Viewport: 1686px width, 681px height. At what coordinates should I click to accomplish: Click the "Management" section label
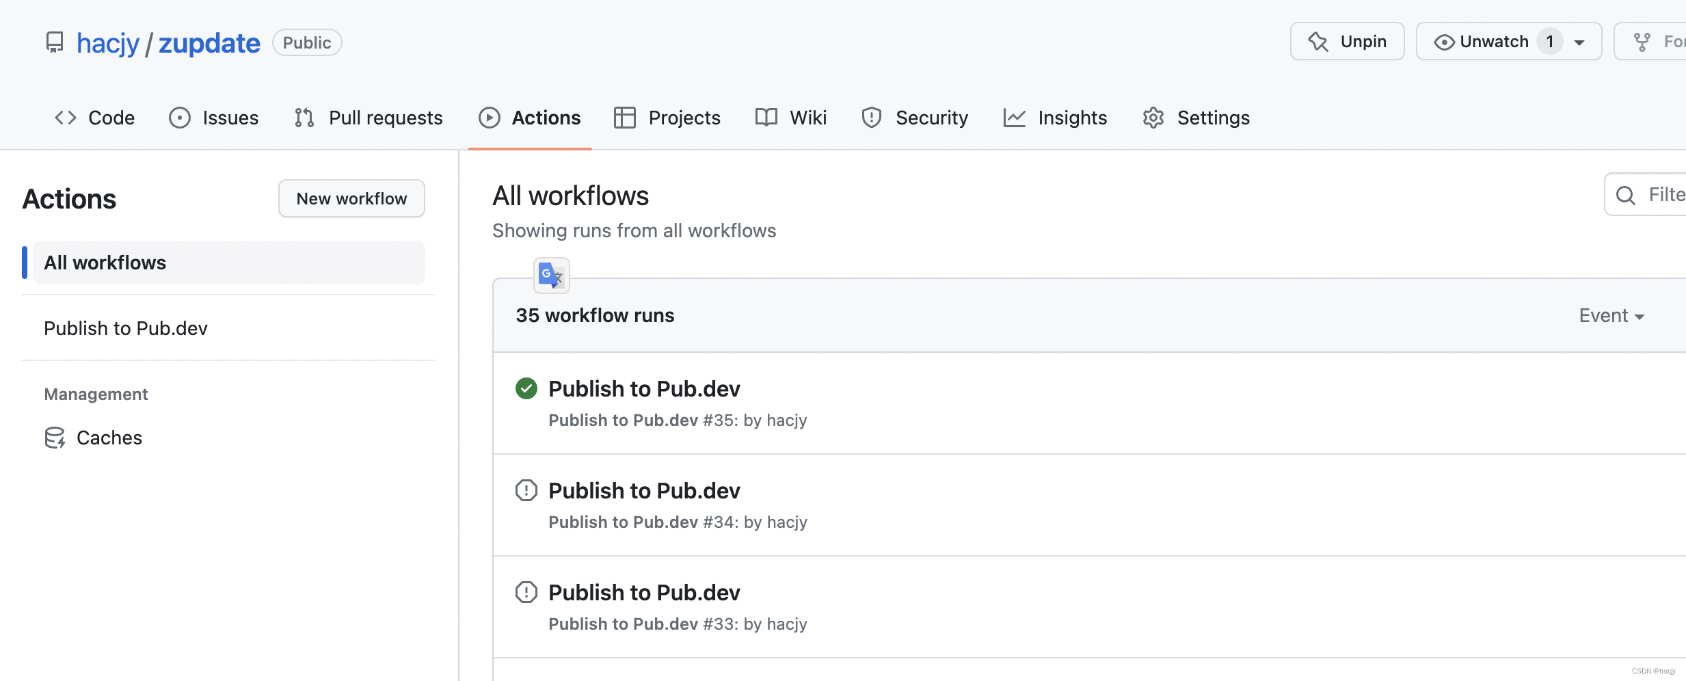pos(96,394)
